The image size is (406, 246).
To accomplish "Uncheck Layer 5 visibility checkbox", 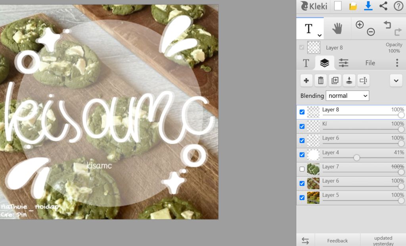I will [302, 198].
